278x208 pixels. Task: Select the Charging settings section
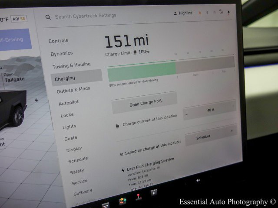click(76, 78)
